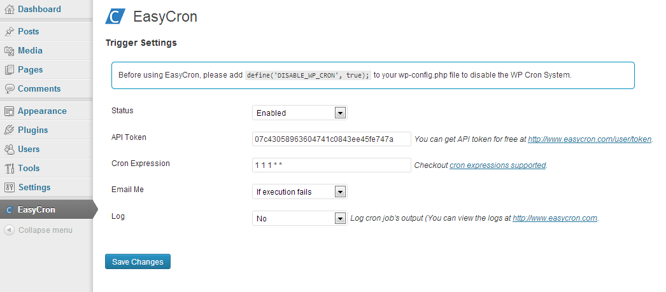
Task: Open the cron expressions supported link
Action: tap(497, 165)
